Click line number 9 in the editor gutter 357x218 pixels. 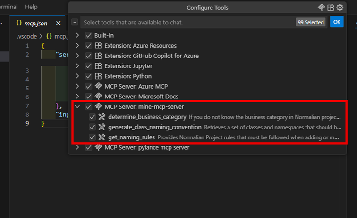[27, 123]
